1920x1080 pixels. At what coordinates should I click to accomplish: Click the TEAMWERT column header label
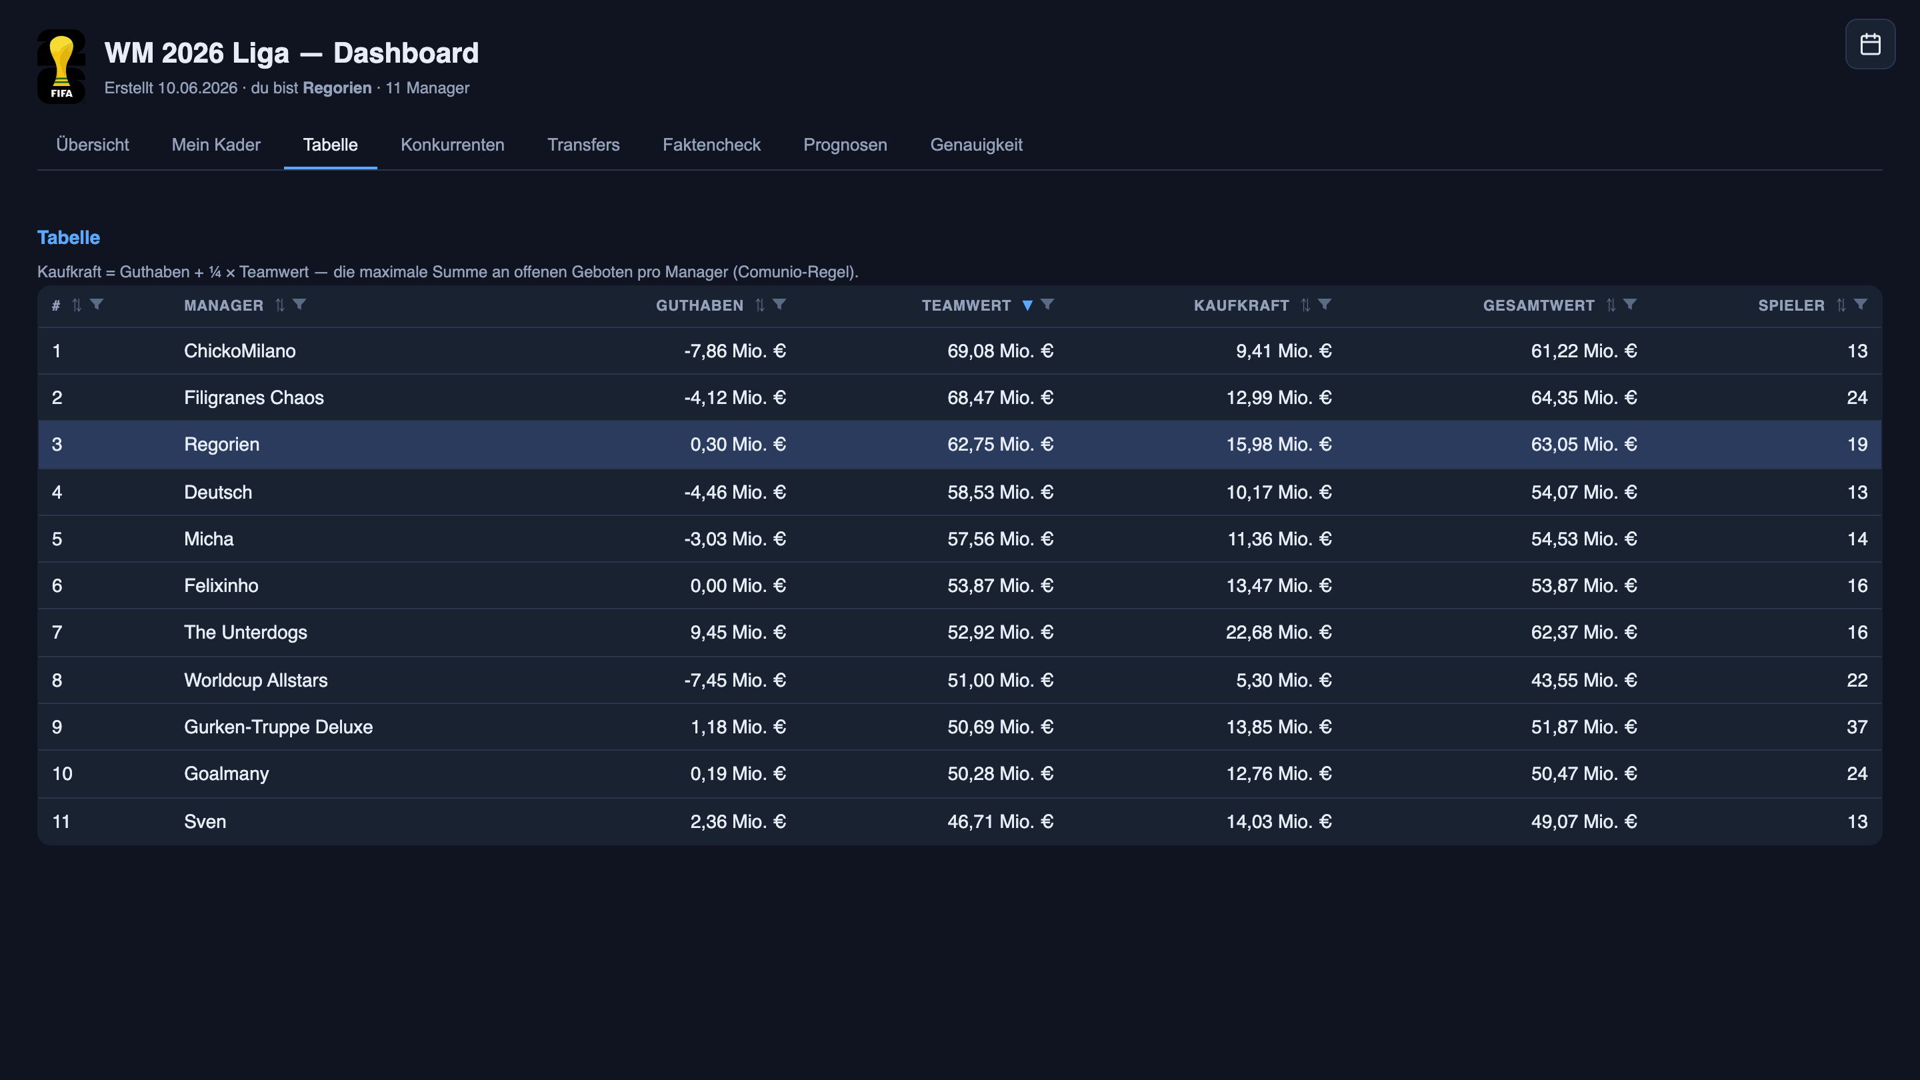(x=966, y=305)
